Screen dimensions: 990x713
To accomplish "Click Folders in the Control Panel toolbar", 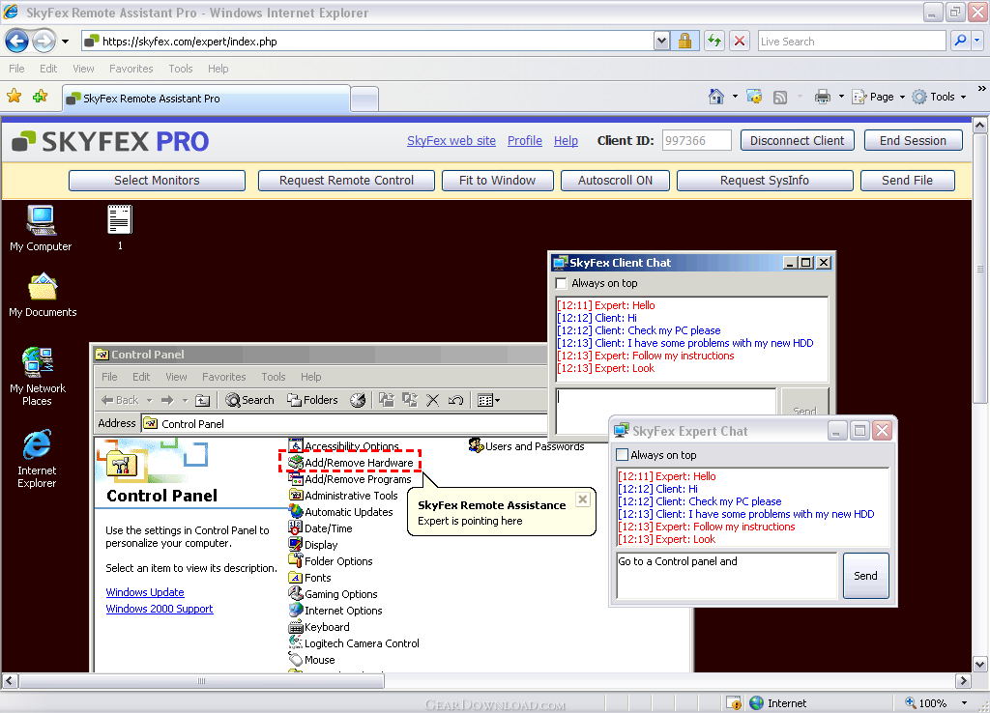I will coord(312,400).
